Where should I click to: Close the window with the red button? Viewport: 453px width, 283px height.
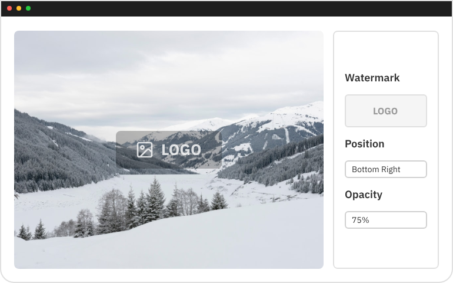tap(9, 8)
